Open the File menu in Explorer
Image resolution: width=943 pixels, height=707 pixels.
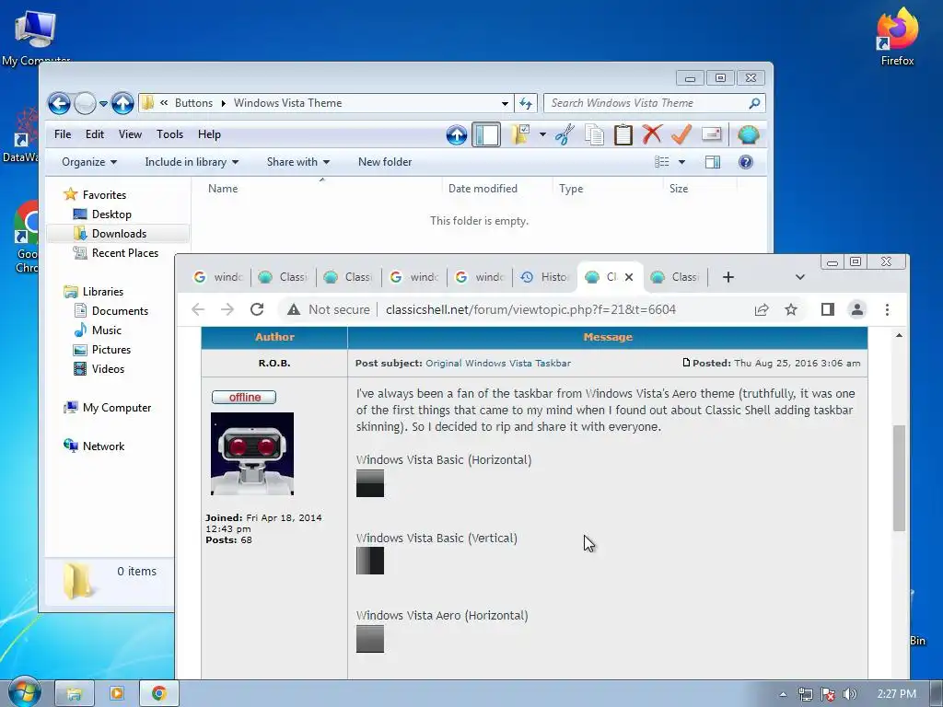pyautogui.click(x=63, y=134)
